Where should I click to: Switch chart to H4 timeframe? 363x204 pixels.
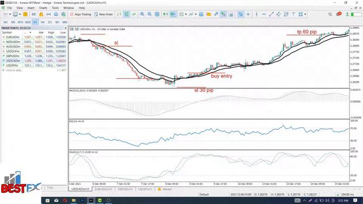click(x=43, y=22)
